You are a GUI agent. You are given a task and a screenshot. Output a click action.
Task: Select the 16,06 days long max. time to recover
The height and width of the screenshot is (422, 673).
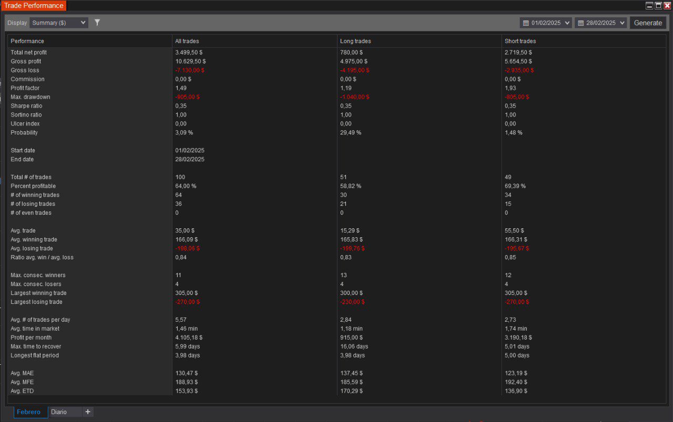(354, 347)
